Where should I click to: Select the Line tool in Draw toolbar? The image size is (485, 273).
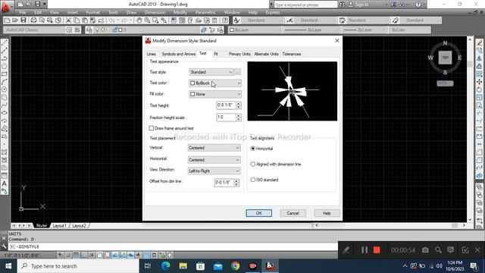coord(5,42)
